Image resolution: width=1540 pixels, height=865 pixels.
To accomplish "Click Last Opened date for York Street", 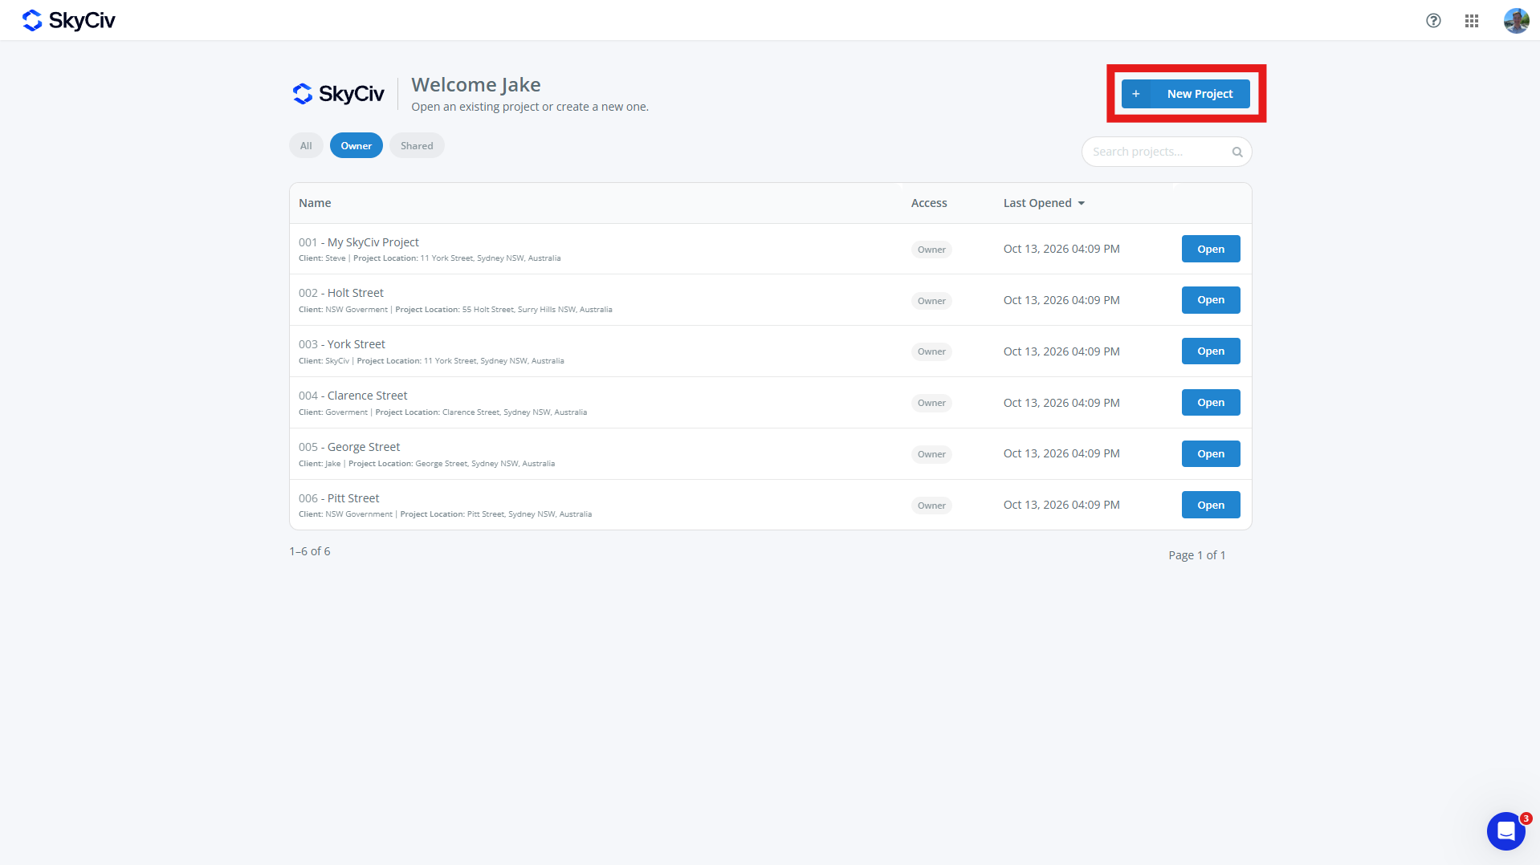I will tap(1061, 351).
